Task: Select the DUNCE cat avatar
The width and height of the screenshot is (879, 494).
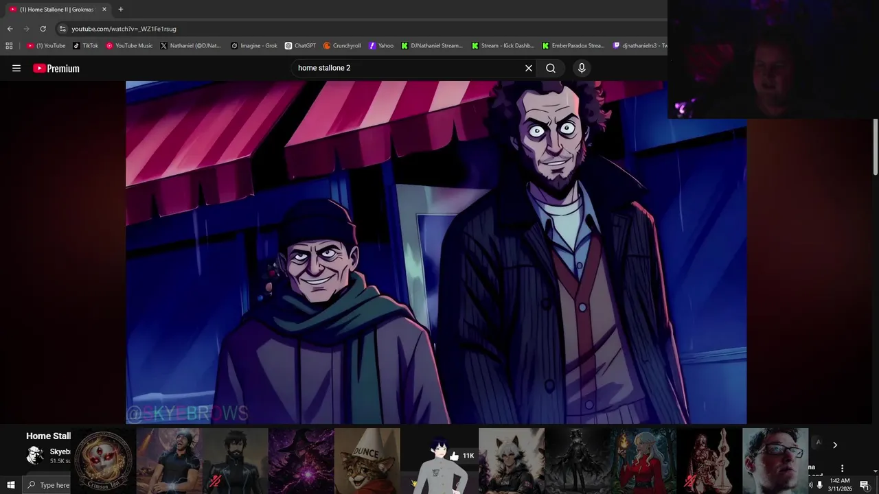Action: pyautogui.click(x=367, y=461)
